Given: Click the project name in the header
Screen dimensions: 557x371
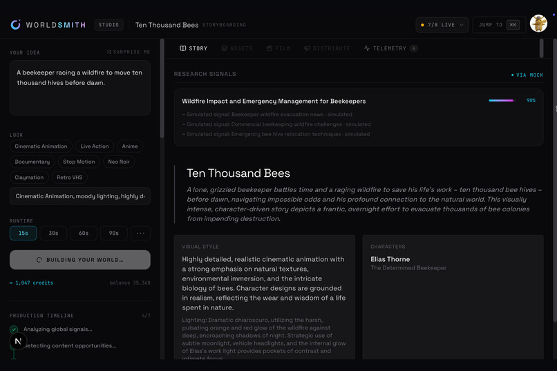Looking at the screenshot, I should click(x=167, y=25).
